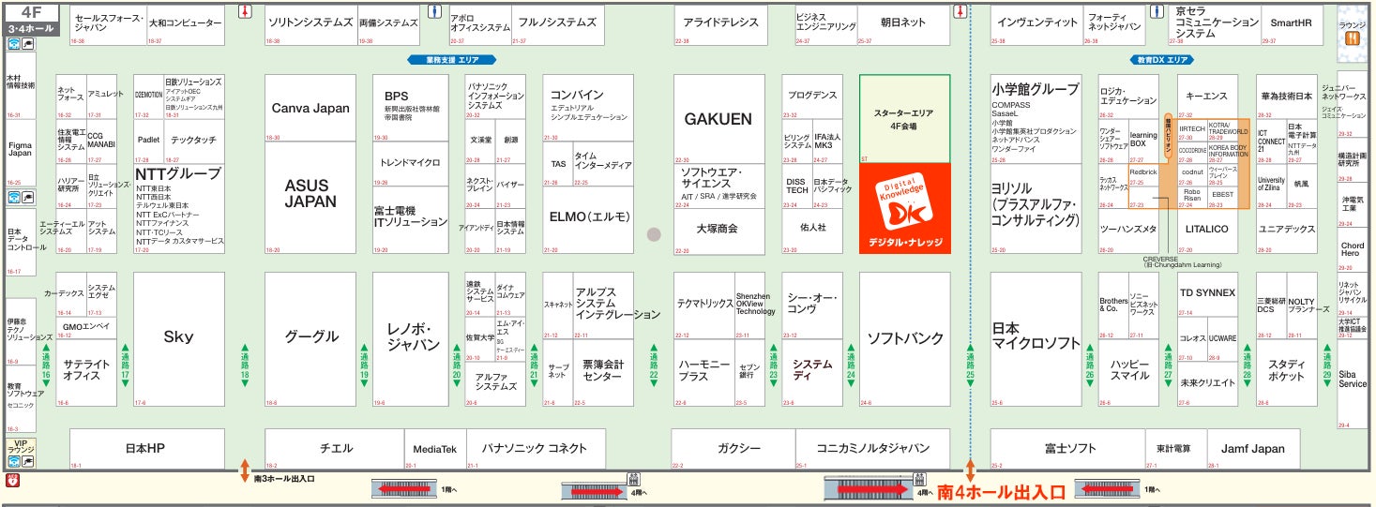Click the 通路17 aisle marker
This screenshot has height=507, width=1376.
tap(125, 367)
